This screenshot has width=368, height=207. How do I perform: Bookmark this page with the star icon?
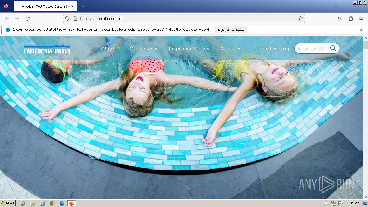pos(301,18)
